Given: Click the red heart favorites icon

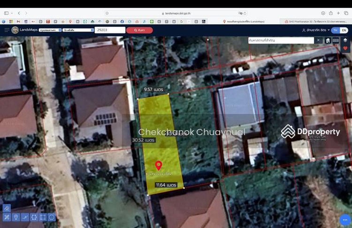Looking at the screenshot, I should click(345, 48).
